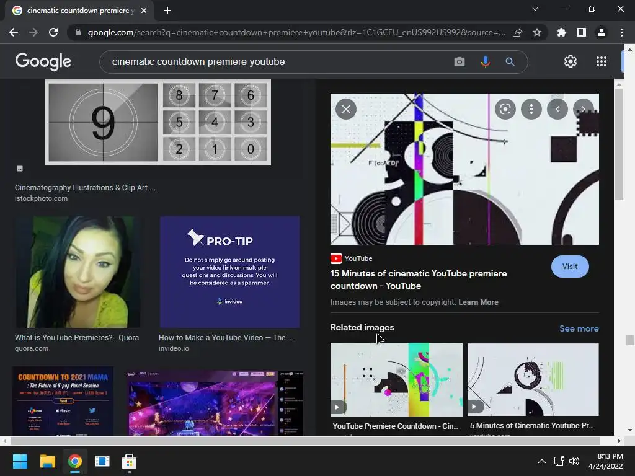Bookmark this page with the star
635x476 pixels.
click(537, 32)
